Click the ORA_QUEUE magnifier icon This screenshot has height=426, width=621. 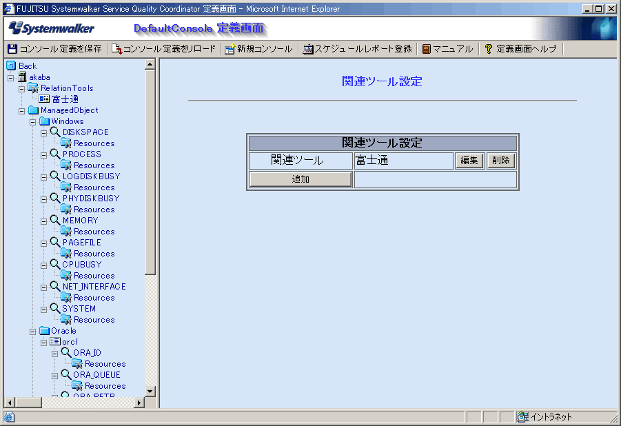[x=65, y=374]
